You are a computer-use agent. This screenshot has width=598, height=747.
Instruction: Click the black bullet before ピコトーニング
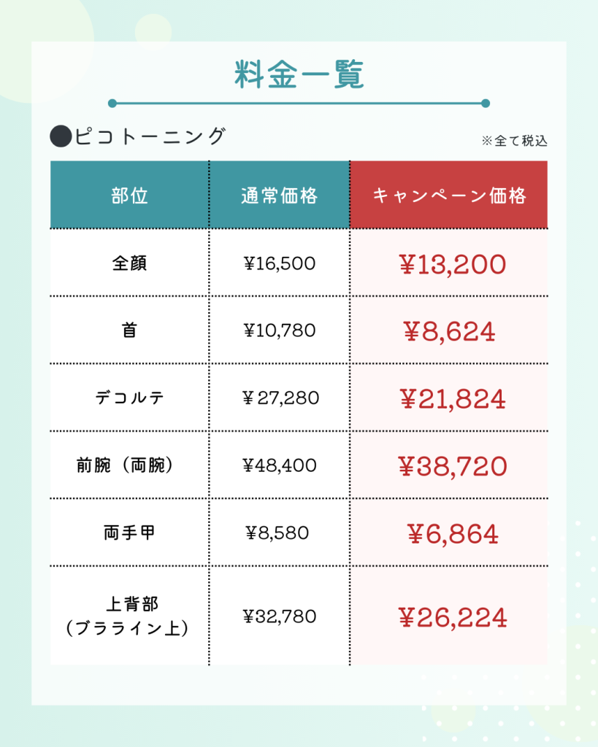(61, 136)
